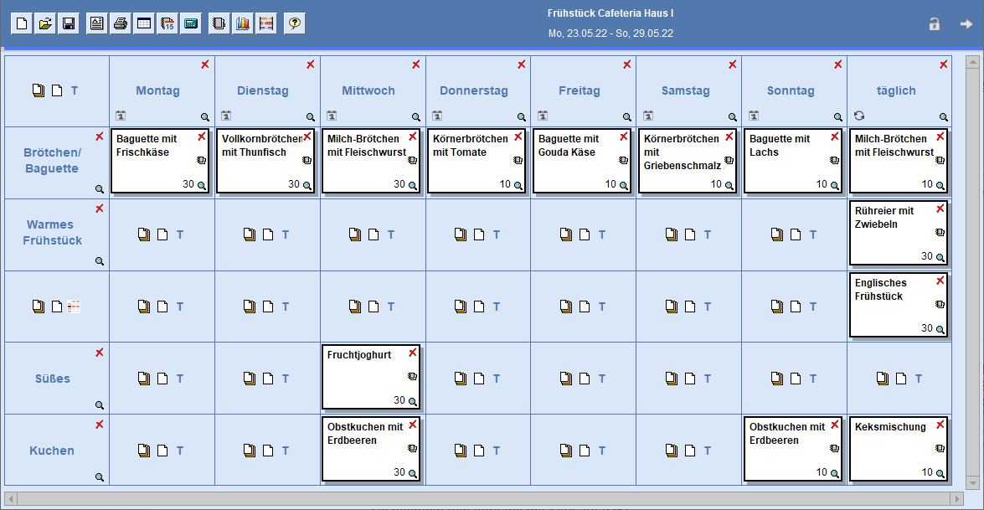The height and width of the screenshot is (510, 984).
Task: Open magnifier of Warmes Frühstück row header
Action: point(100,261)
